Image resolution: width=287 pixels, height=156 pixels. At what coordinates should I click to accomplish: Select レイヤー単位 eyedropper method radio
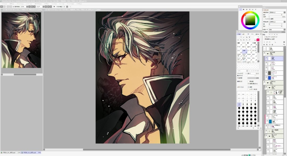[248, 89]
